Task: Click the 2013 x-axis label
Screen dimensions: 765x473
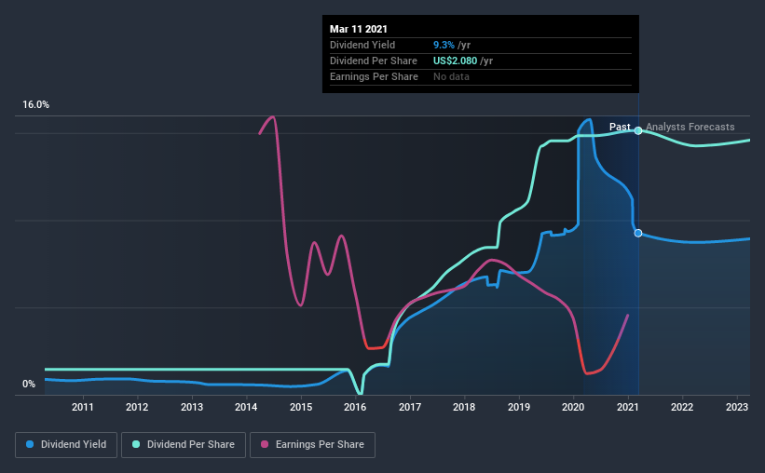Action: click(192, 407)
